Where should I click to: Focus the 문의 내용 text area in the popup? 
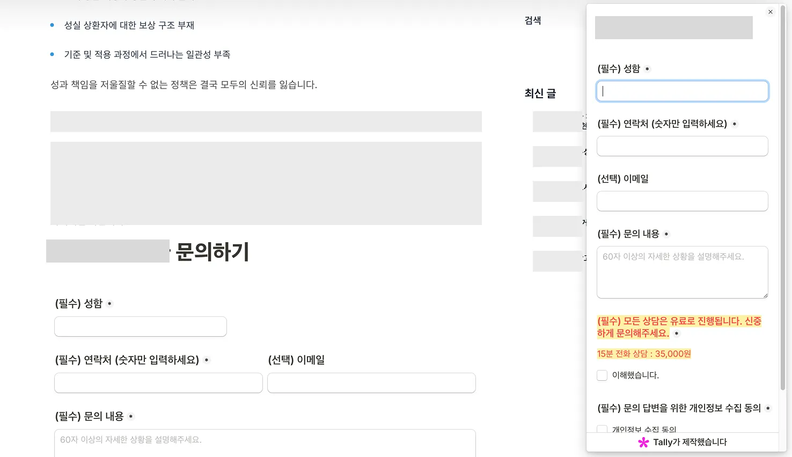(x=682, y=271)
